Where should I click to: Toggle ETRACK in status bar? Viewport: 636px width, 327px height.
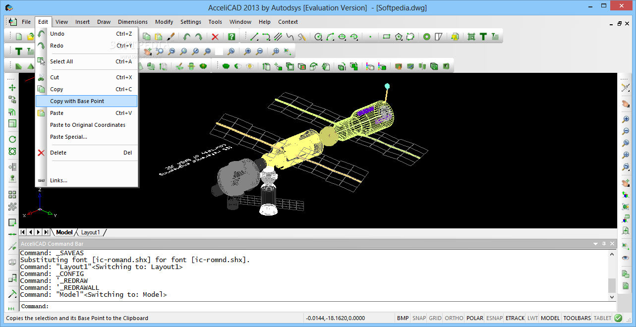click(x=515, y=318)
